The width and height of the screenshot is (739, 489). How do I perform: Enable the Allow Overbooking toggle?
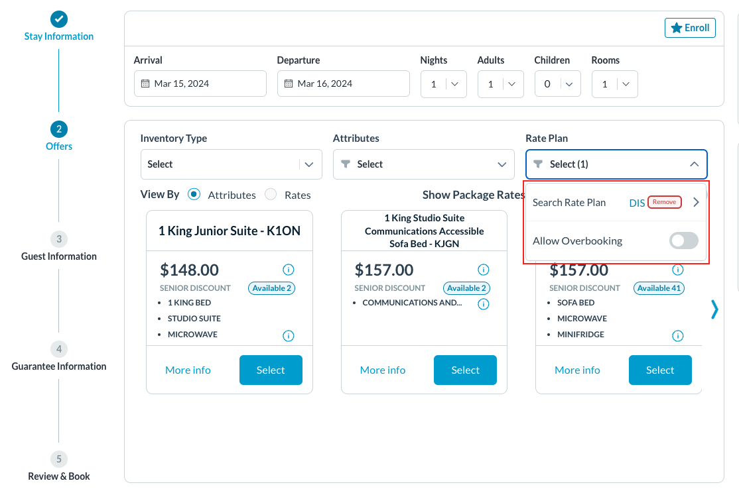coord(683,241)
